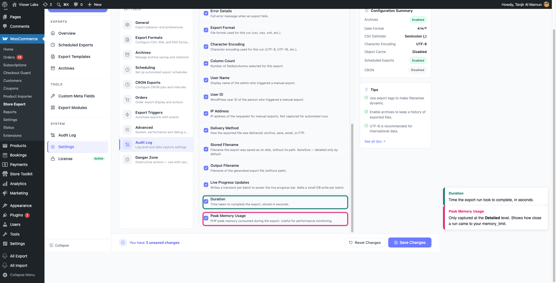Click New in the admin bar
This screenshot has height=283, width=556.
tap(95, 4)
